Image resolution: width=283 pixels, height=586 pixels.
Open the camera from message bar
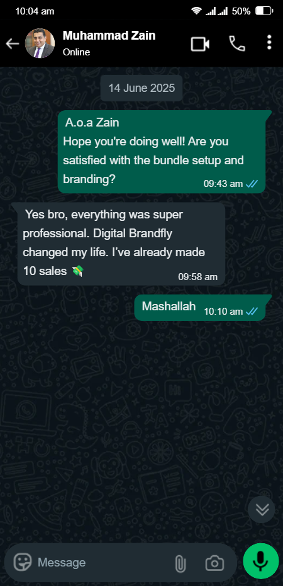[214, 563]
